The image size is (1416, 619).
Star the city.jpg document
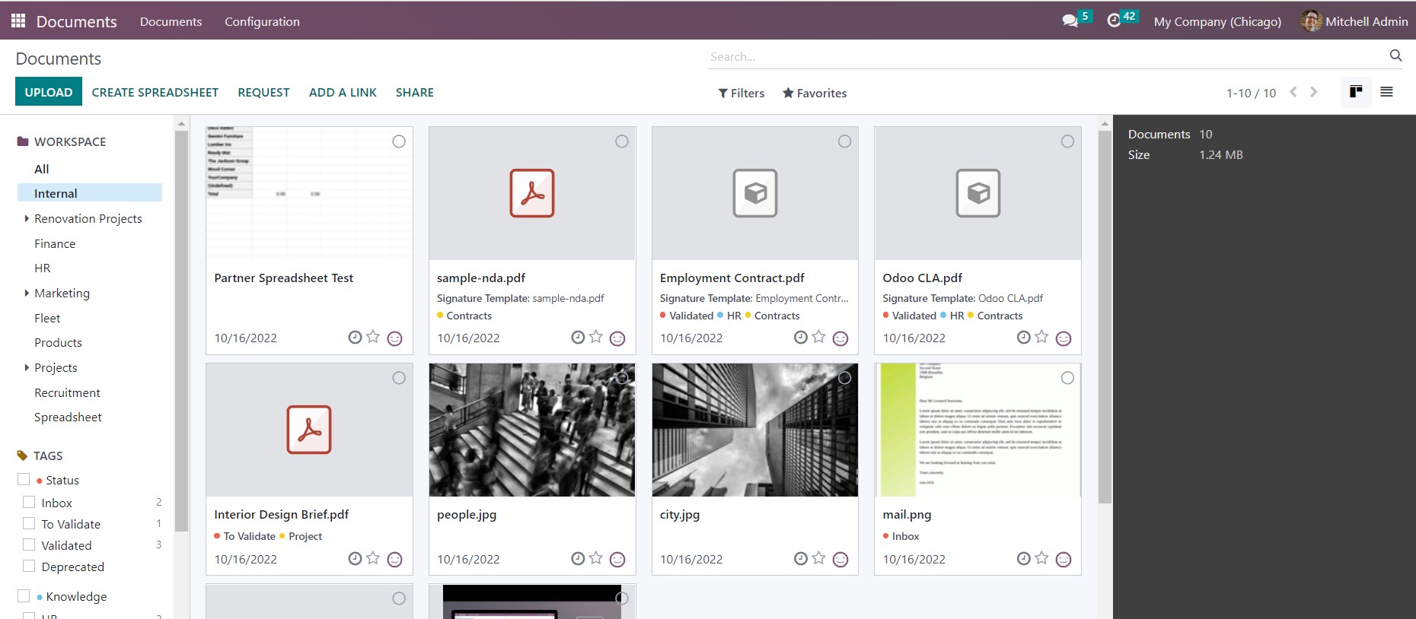click(818, 558)
